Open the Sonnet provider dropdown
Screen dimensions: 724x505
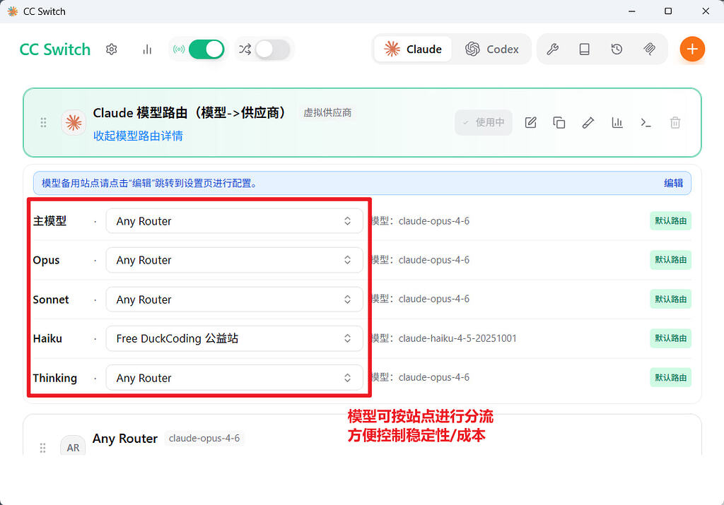pos(235,299)
